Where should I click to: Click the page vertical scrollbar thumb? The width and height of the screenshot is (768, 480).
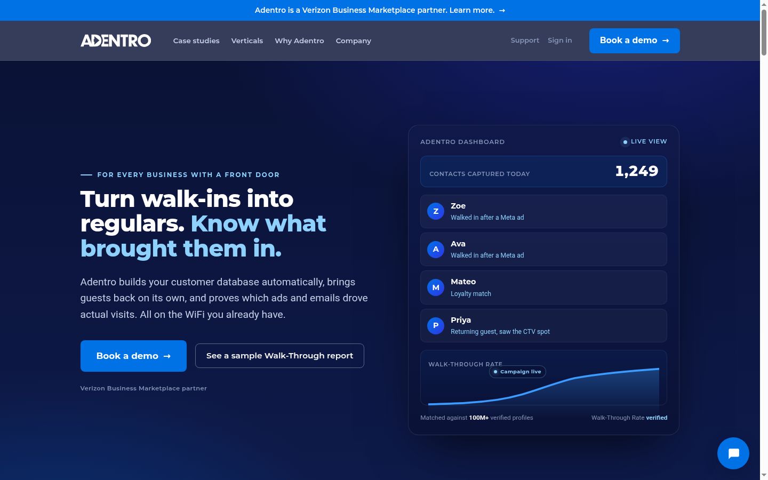tap(764, 32)
